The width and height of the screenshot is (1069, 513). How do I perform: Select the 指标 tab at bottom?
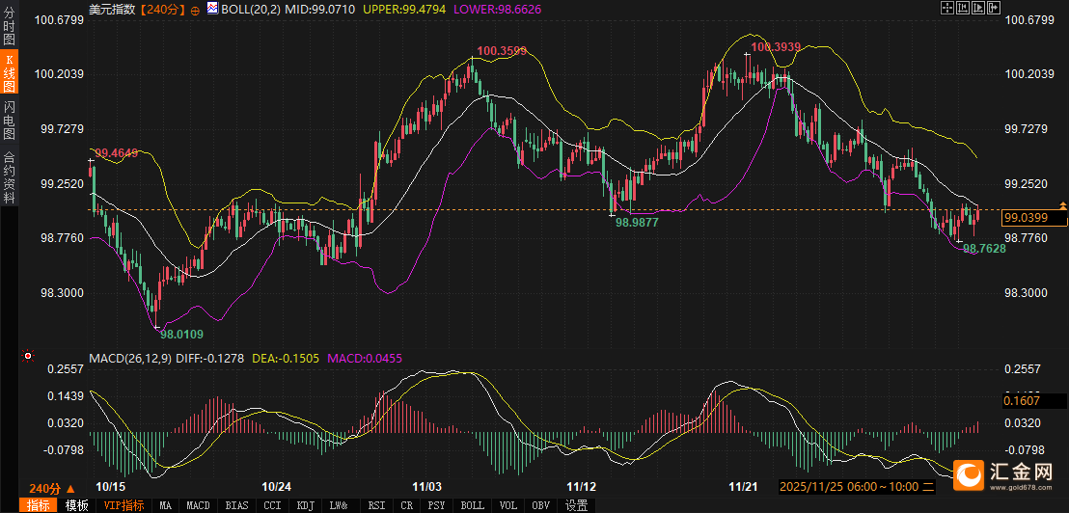(39, 505)
